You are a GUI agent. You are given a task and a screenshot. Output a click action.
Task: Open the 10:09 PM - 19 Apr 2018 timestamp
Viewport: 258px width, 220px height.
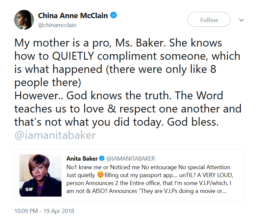pos(44,211)
